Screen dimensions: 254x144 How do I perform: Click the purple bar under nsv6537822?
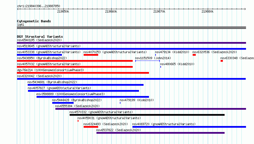click(160, 133)
